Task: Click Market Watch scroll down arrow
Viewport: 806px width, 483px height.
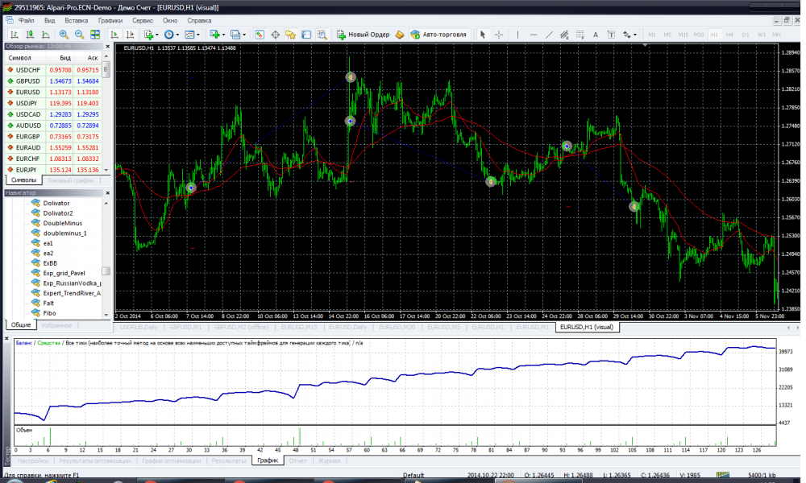Action: pyautogui.click(x=106, y=170)
